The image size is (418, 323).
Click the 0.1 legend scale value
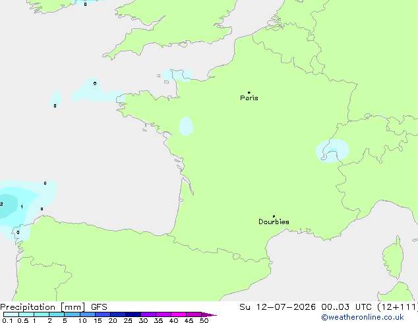click(x=7, y=320)
